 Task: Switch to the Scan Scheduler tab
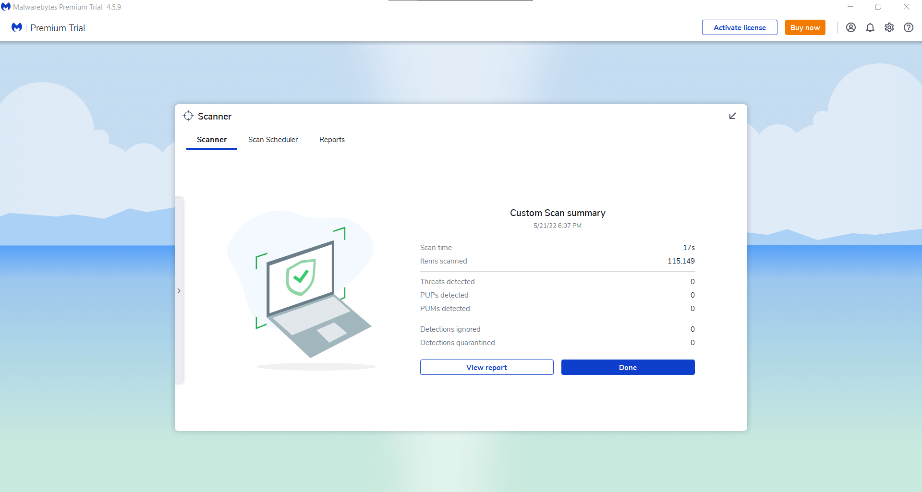point(273,139)
